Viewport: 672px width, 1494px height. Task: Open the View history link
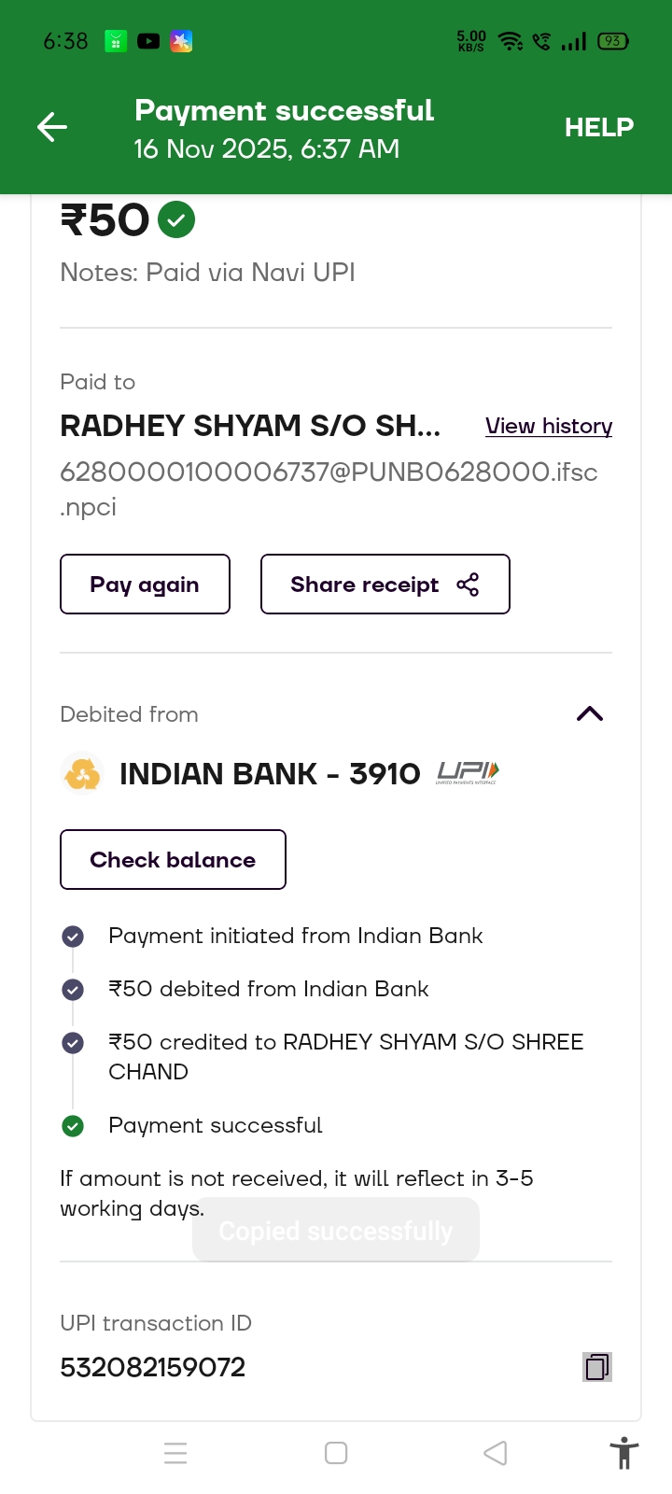(549, 426)
